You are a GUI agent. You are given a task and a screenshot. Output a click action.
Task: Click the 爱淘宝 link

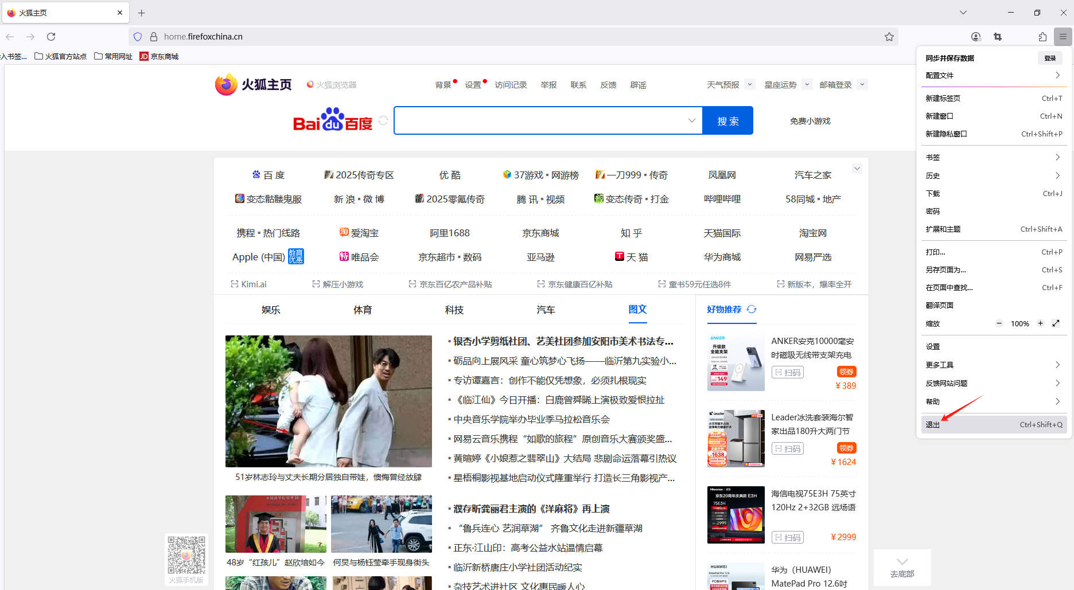pos(359,233)
